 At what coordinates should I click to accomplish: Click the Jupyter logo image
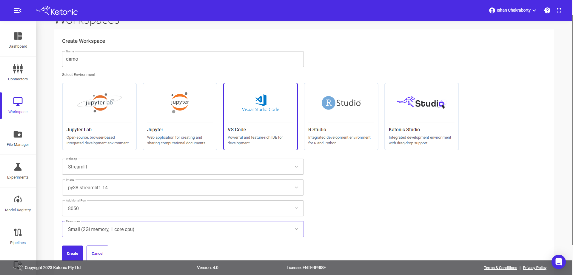(x=180, y=103)
